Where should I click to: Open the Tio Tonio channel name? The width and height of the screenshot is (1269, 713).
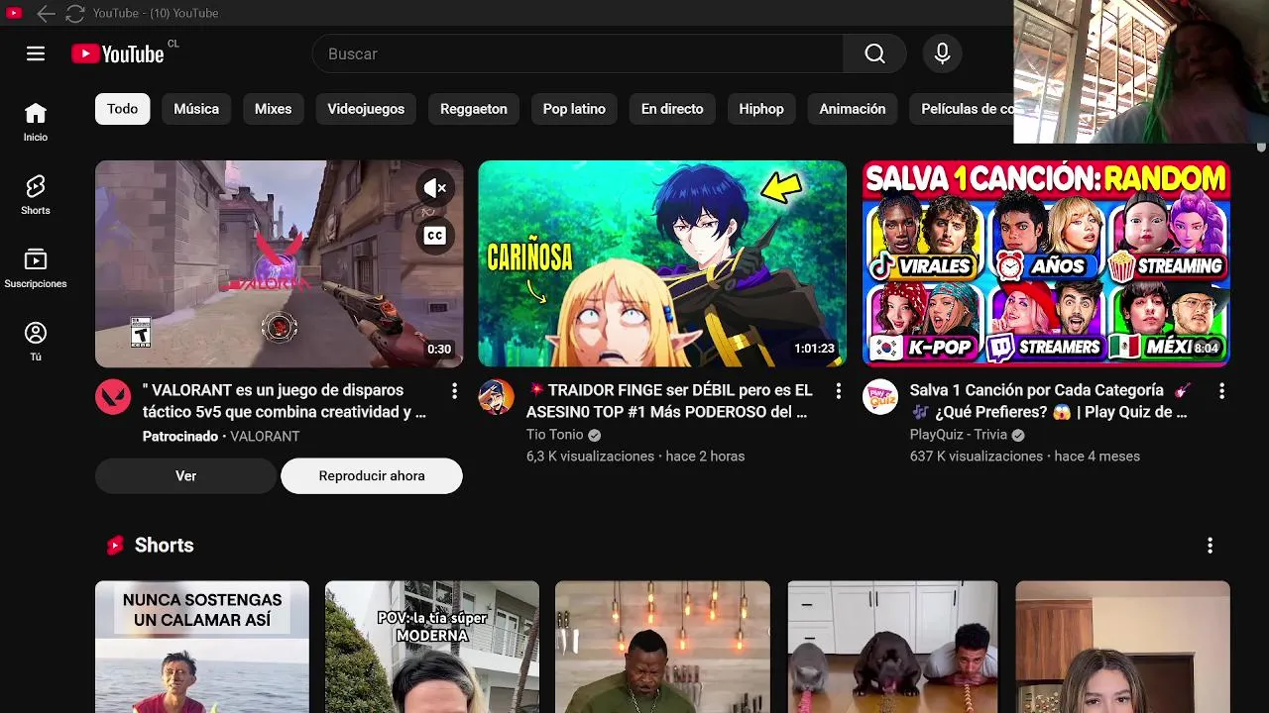pos(554,435)
